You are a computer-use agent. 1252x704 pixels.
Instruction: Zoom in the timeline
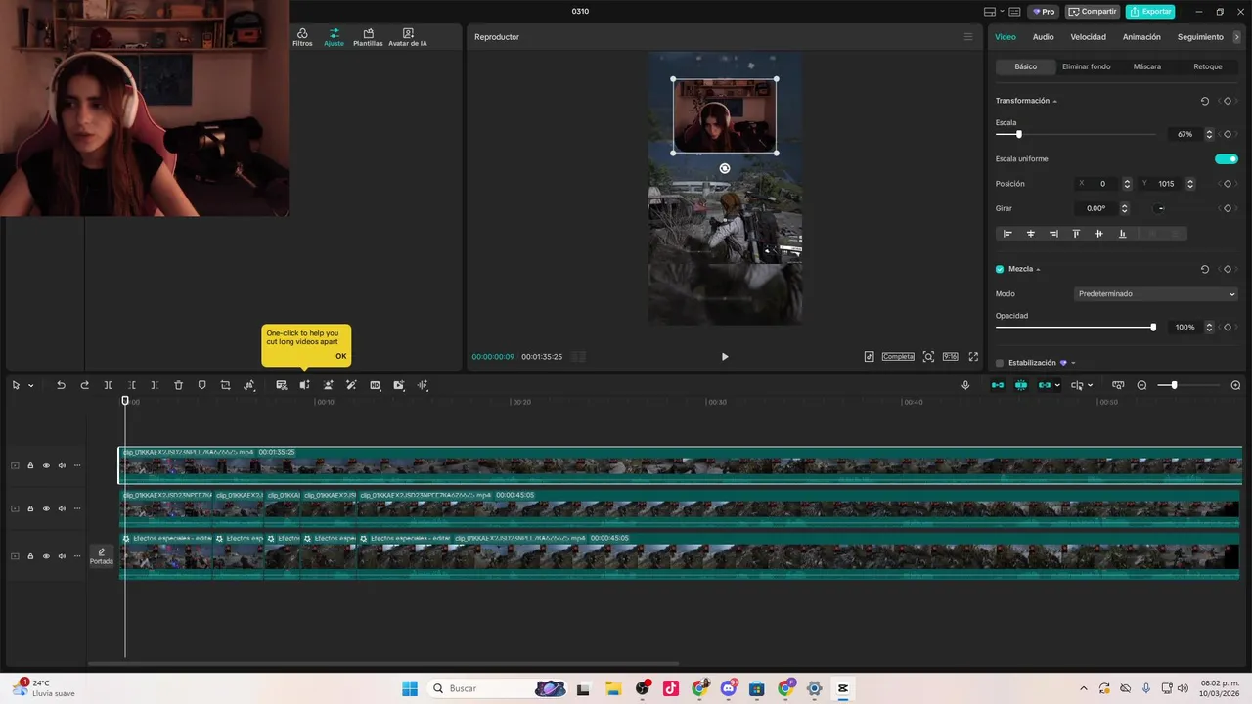(1235, 385)
